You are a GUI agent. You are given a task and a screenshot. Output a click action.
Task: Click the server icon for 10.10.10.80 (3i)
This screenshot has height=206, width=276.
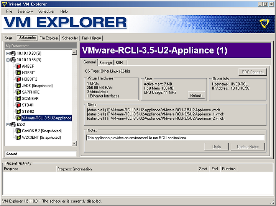click(13, 53)
